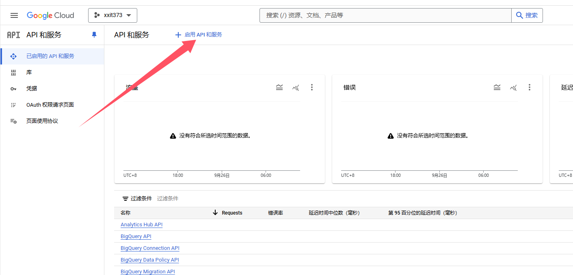Viewport: 573px width, 275px height.
Task: Open the BigQuery Data Policy API link
Action: [149, 260]
